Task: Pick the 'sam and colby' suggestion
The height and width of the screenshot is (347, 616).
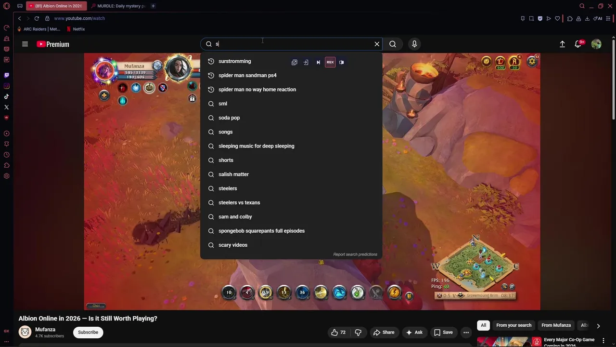Action: coord(291,217)
